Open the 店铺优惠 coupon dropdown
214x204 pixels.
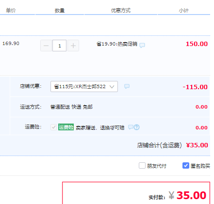click(x=84, y=87)
